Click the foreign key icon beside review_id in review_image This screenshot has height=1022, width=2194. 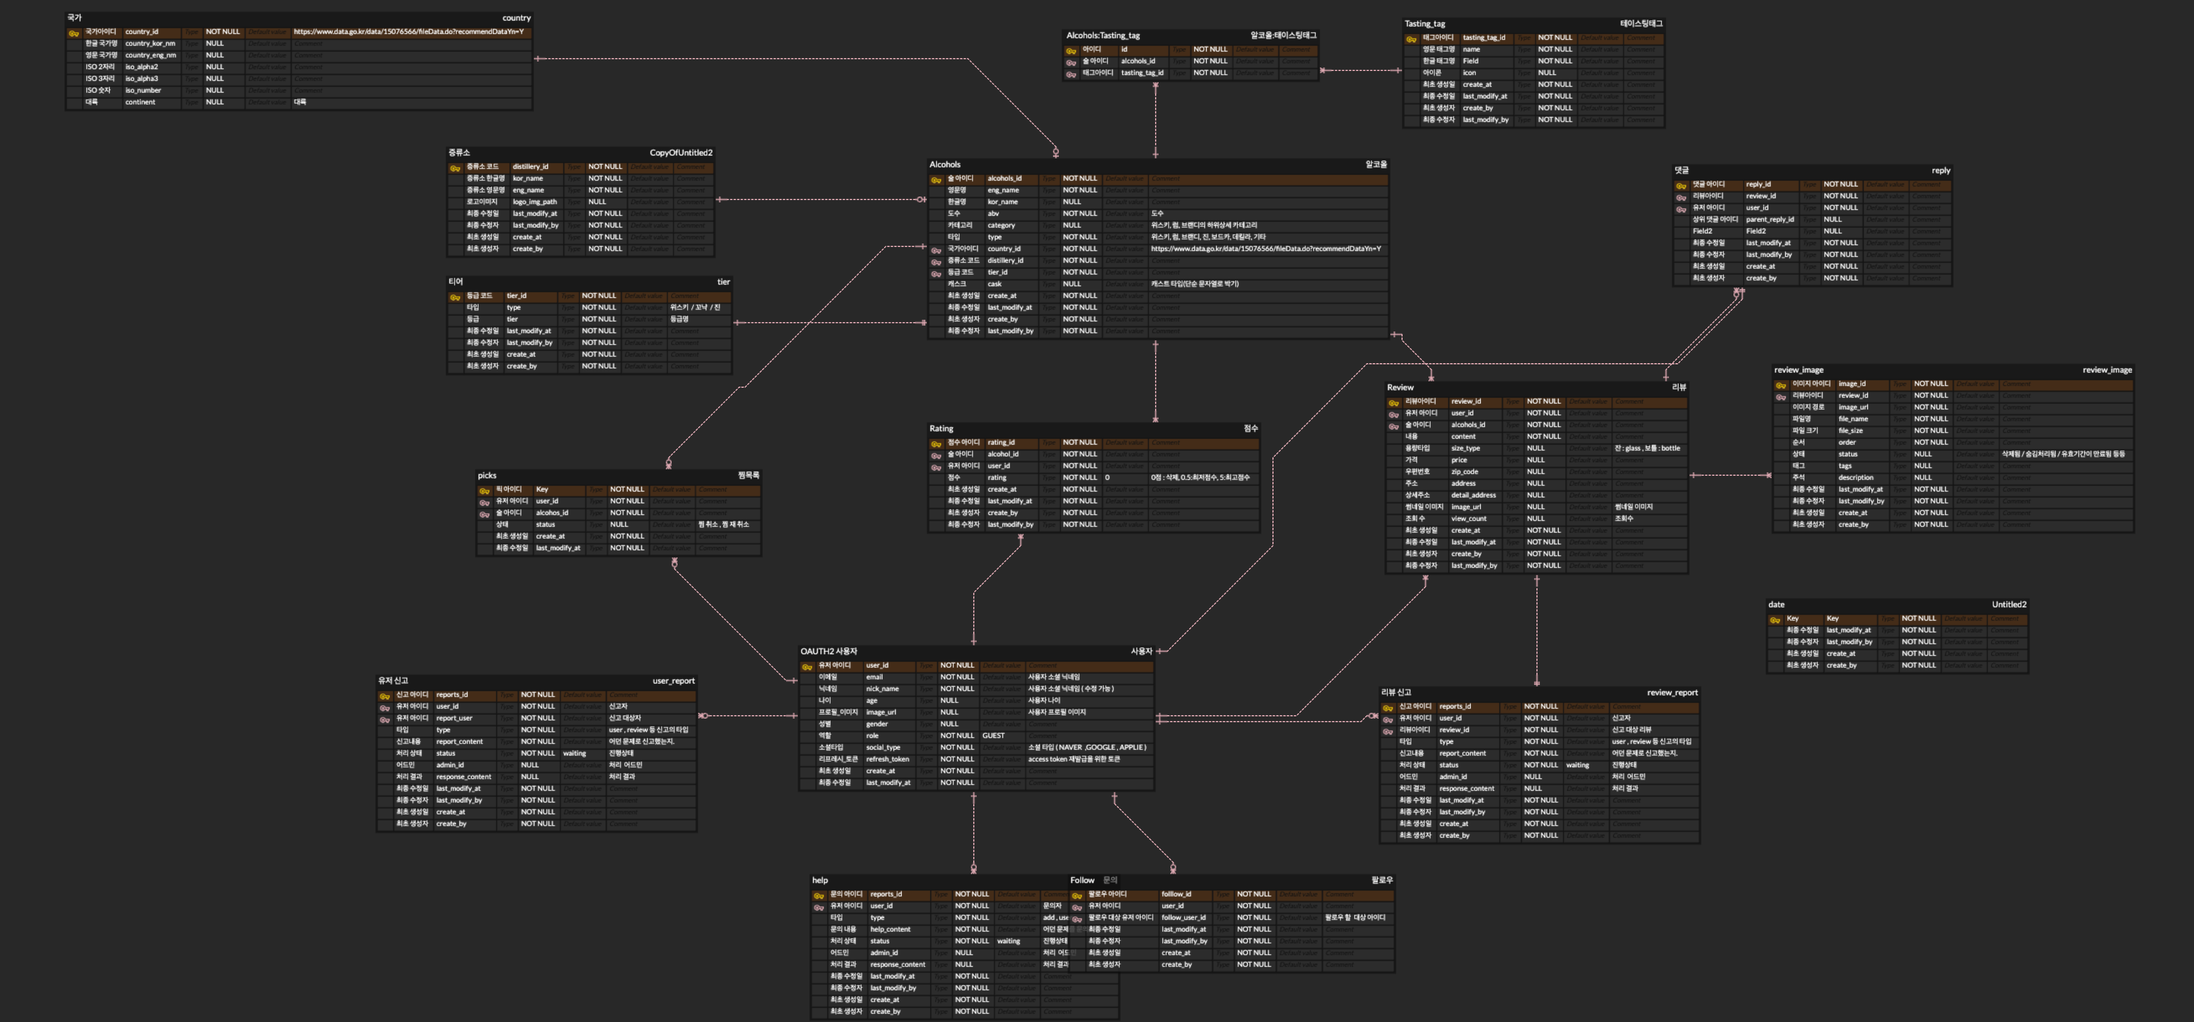click(x=1781, y=397)
